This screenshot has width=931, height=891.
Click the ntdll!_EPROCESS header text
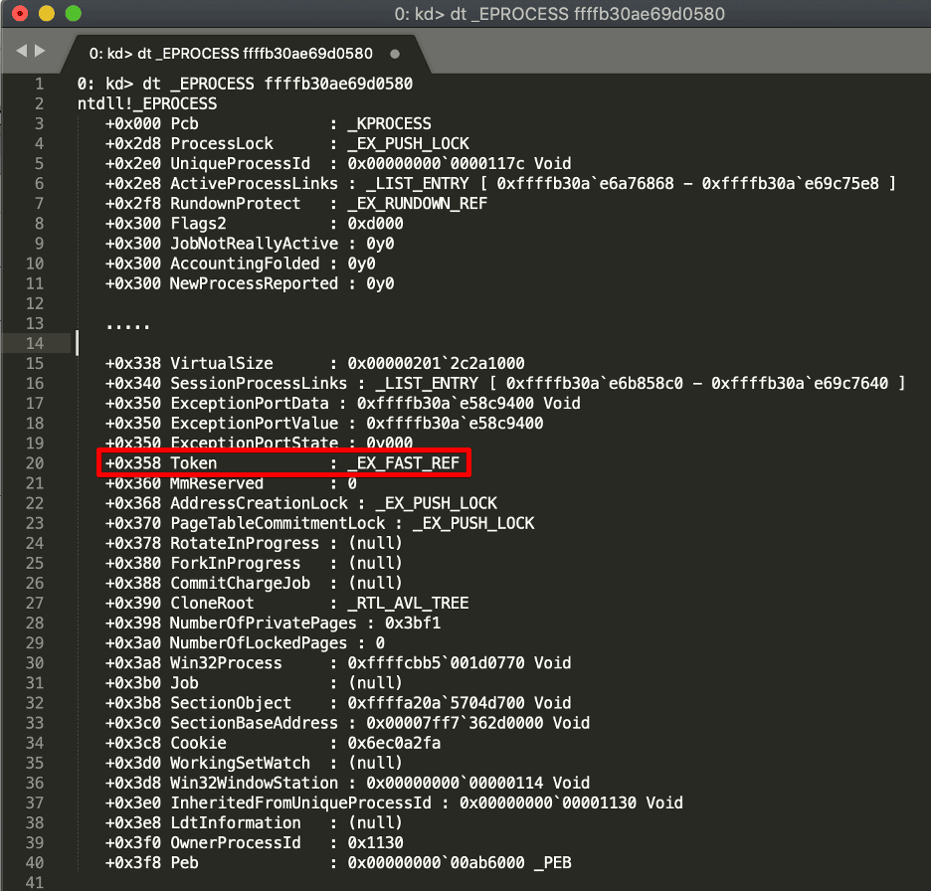click(146, 103)
